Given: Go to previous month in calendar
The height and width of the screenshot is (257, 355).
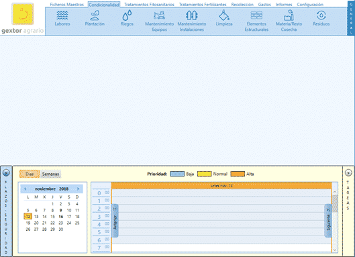Looking at the screenshot, I should click(x=26, y=189).
